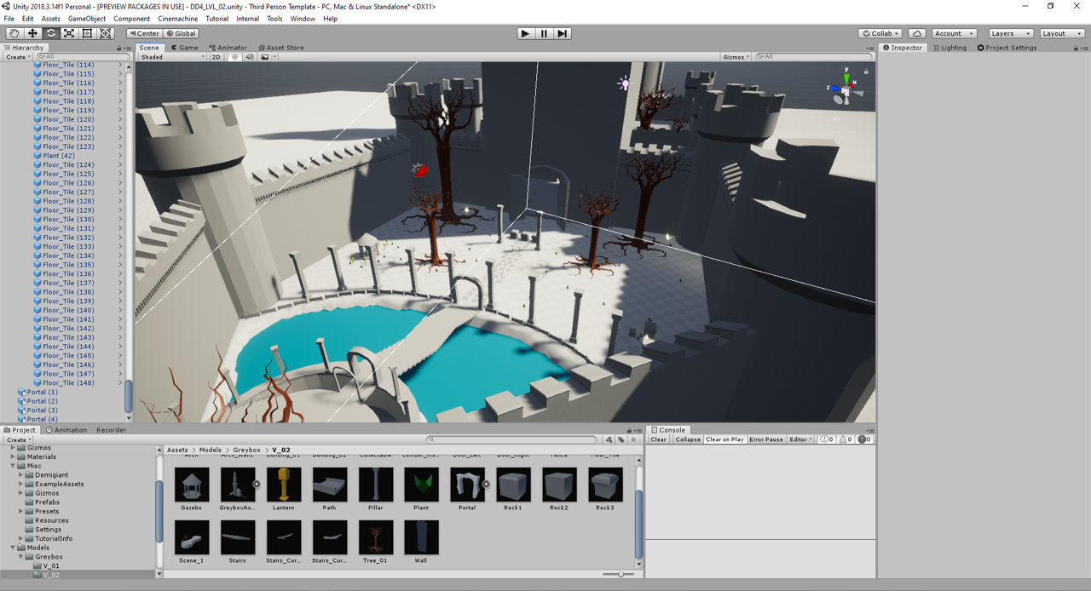Open the Layers dropdown

point(1011,33)
